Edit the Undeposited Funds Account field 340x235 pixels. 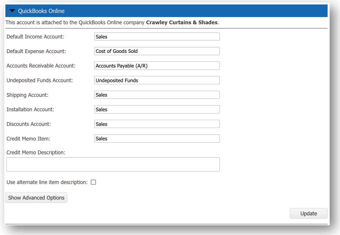[157, 80]
